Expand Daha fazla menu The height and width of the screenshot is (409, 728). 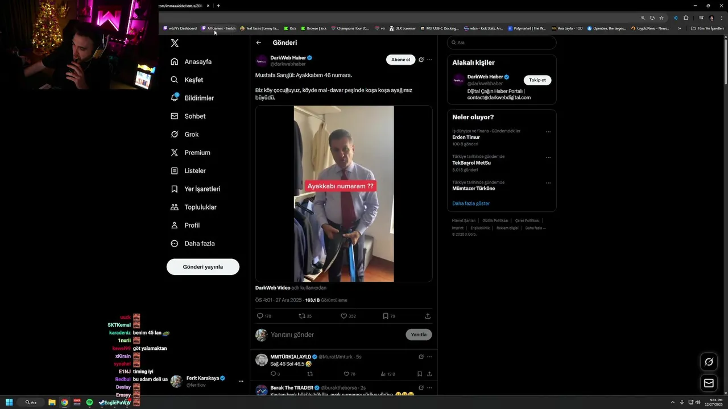193,243
